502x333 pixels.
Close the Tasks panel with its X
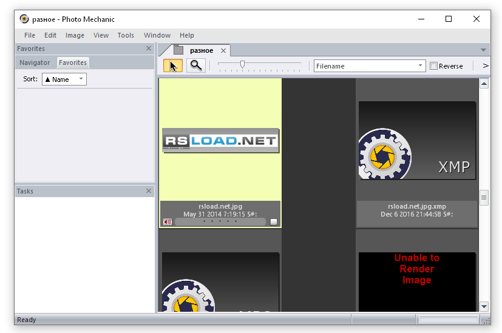[x=149, y=191]
